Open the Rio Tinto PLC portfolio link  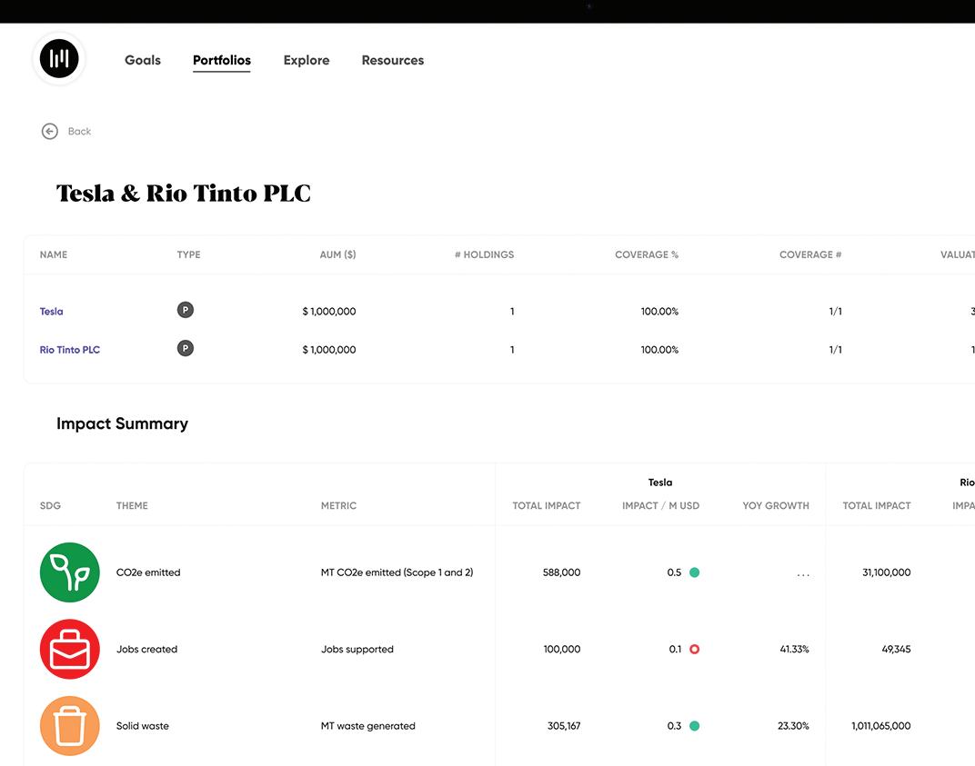pos(70,350)
